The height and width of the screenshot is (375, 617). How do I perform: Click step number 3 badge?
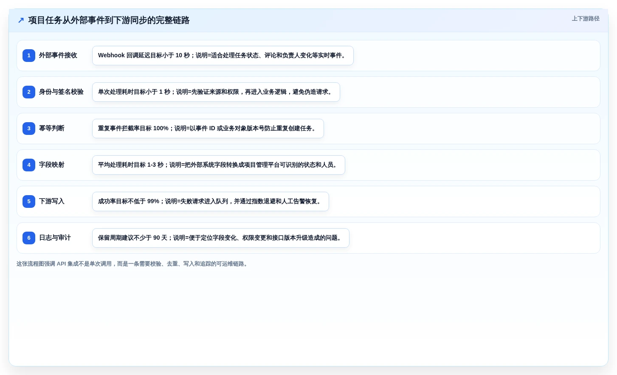29,129
